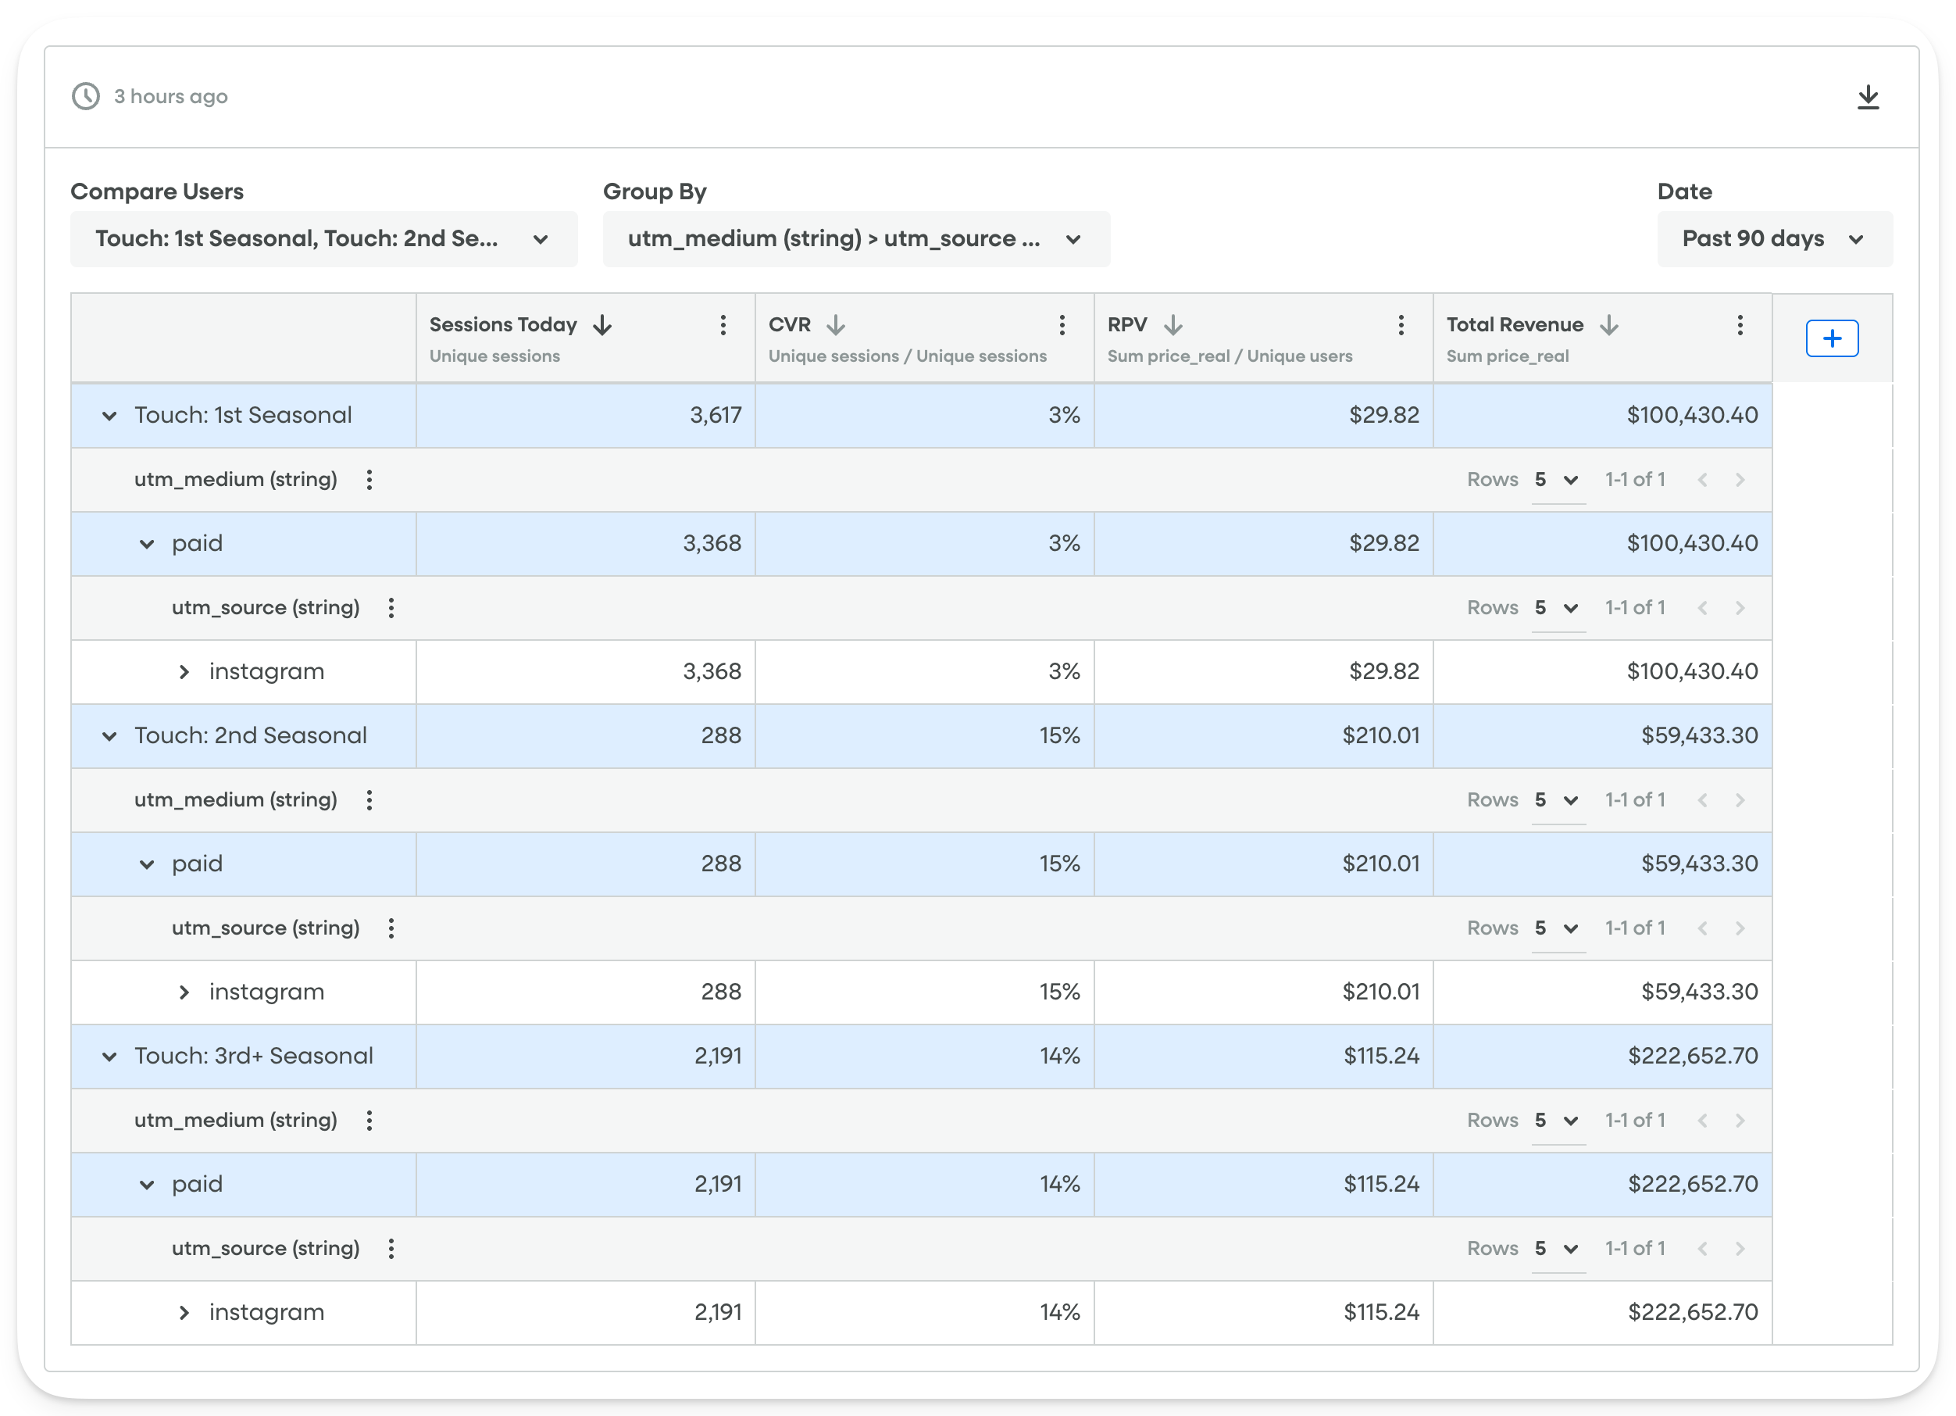1956x1416 pixels.
Task: Change Rows count for the first utm_source section
Action: click(1558, 607)
